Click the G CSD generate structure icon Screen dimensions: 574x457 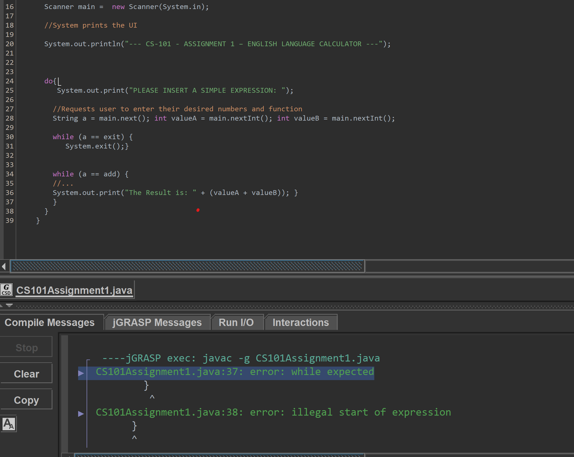[x=6, y=289]
